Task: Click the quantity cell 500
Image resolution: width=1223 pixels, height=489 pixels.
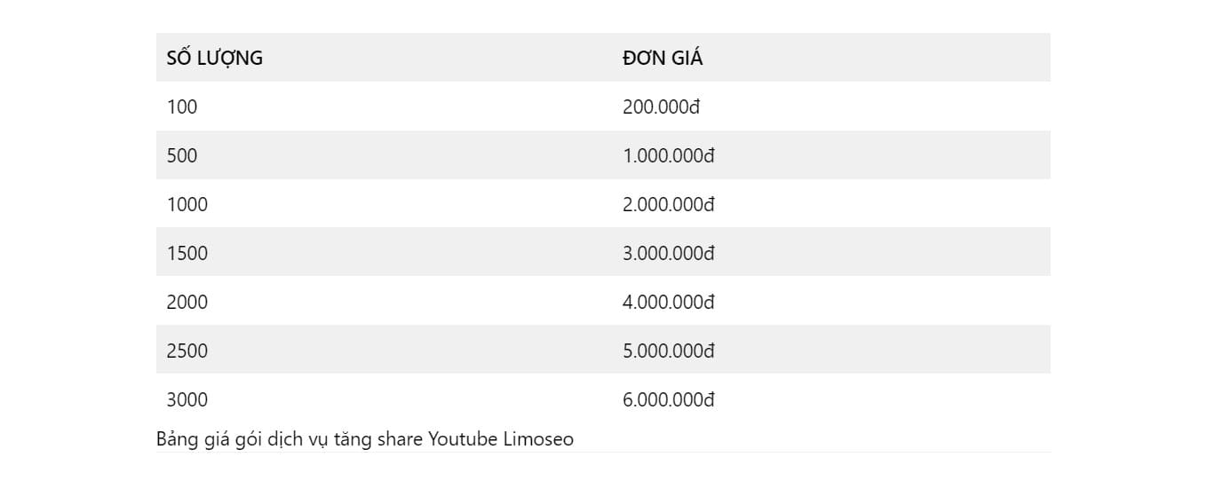Action: [x=182, y=155]
